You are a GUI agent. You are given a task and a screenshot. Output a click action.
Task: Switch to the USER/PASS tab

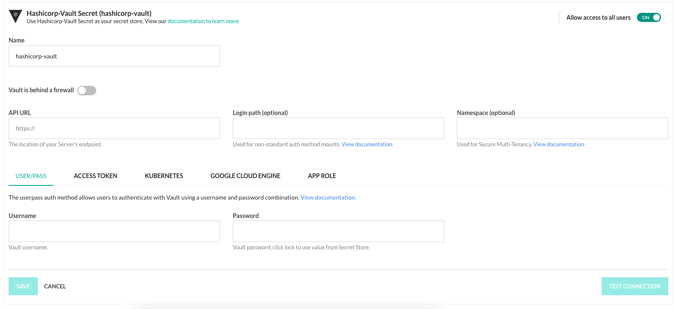(31, 176)
